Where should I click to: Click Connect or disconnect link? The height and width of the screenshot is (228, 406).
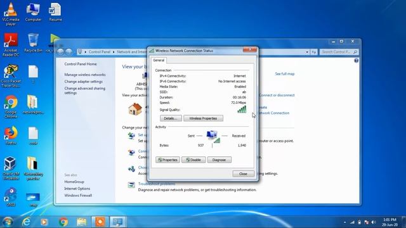tap(277, 95)
